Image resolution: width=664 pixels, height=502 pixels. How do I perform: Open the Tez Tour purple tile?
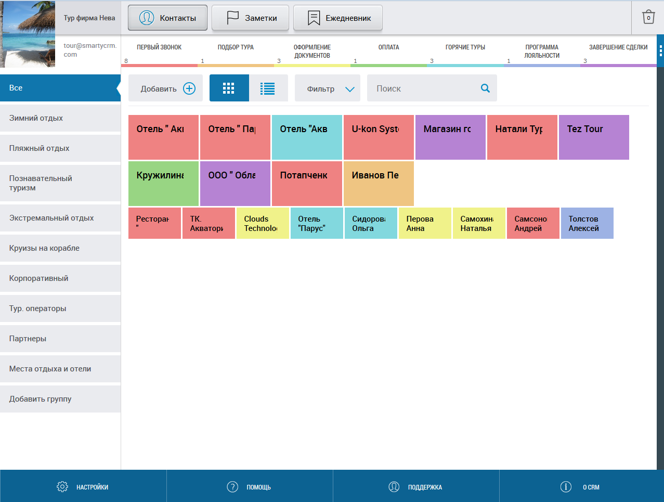[x=593, y=137]
